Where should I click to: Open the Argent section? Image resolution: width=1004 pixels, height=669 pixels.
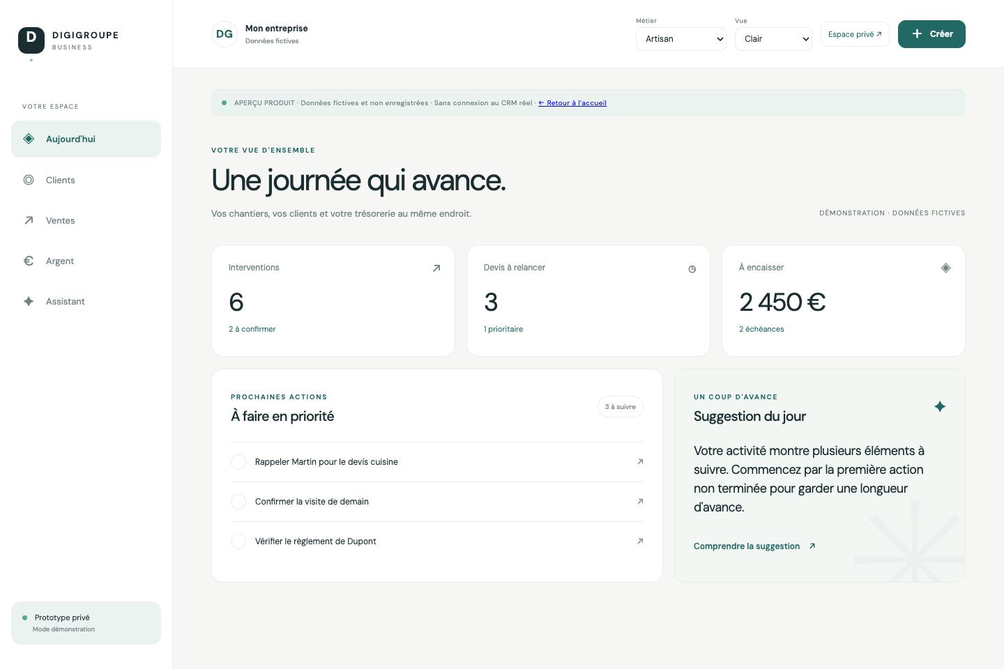tap(86, 261)
